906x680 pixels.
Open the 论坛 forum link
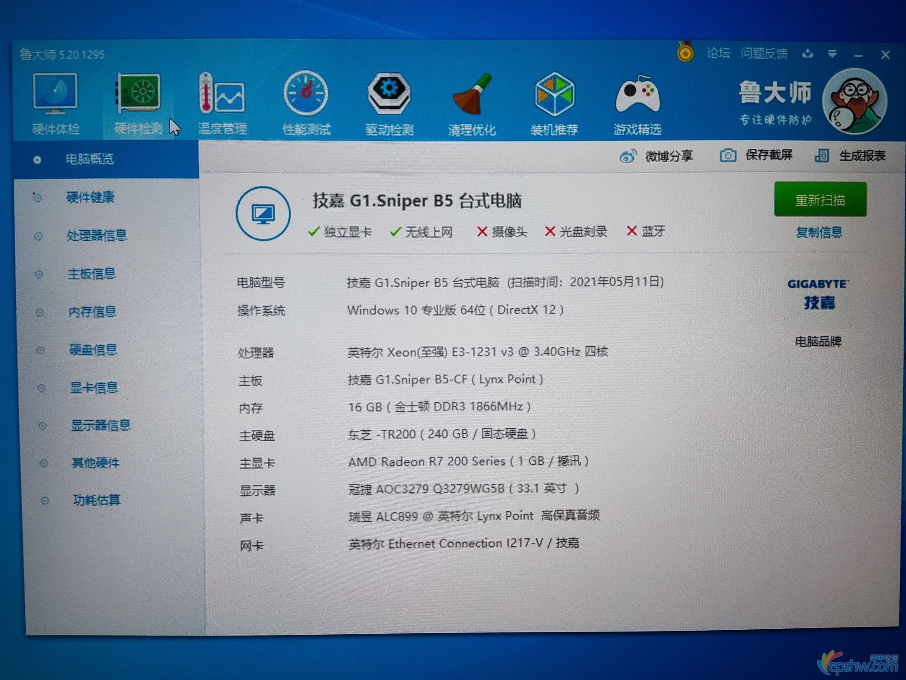[x=718, y=53]
